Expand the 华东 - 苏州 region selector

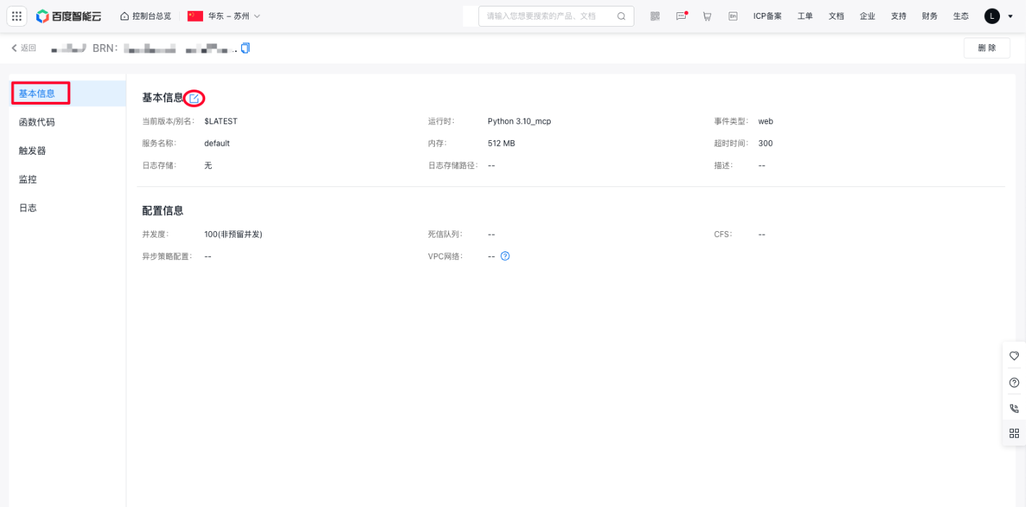click(x=224, y=16)
